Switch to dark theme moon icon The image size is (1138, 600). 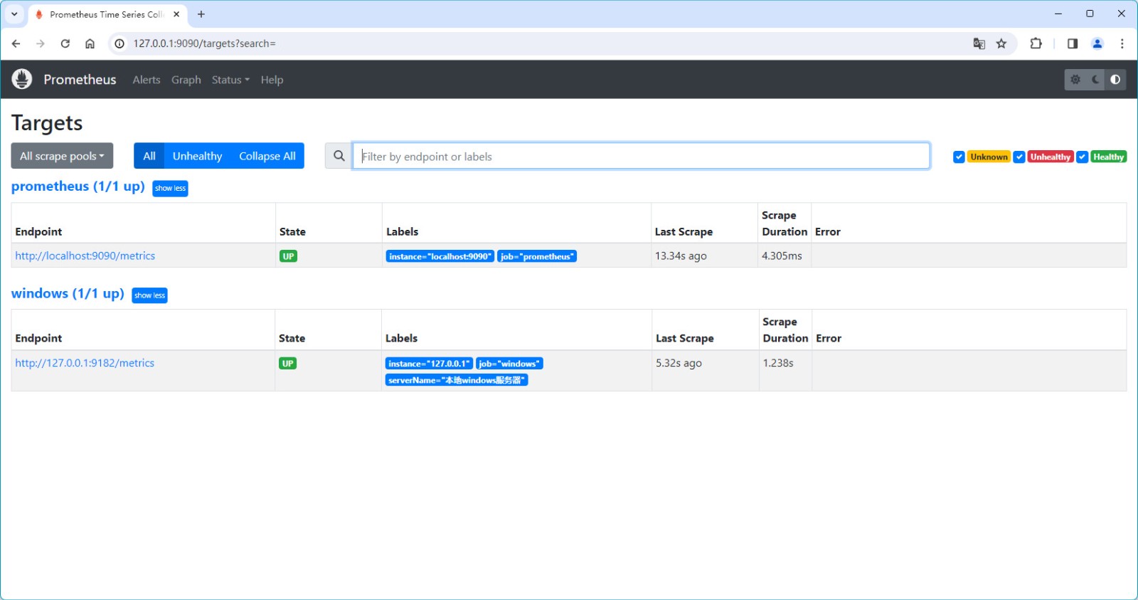(x=1096, y=80)
